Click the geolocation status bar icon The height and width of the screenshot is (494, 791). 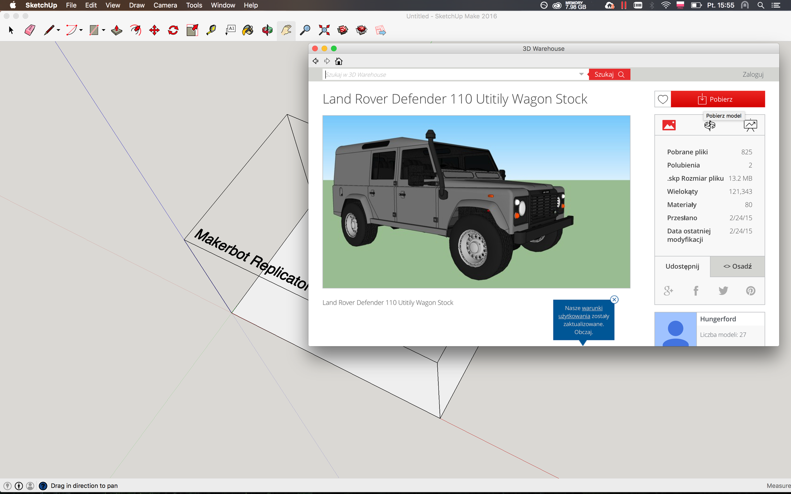pyautogui.click(x=7, y=486)
